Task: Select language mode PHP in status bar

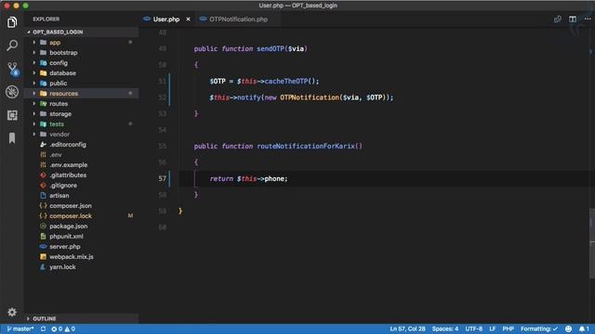Action: point(508,328)
